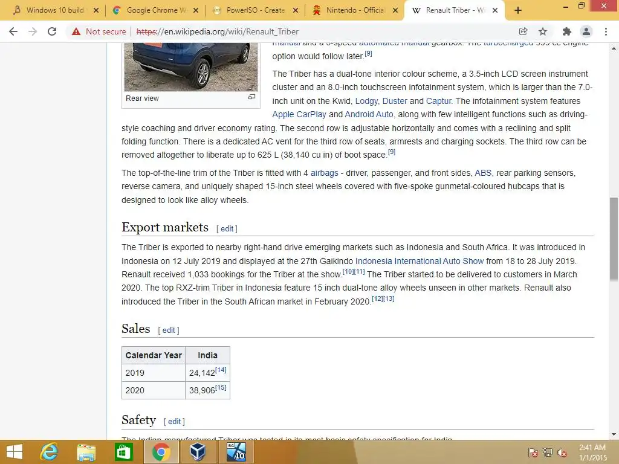The width and height of the screenshot is (619, 464).
Task: Open Windows Store from taskbar
Action: point(123,452)
